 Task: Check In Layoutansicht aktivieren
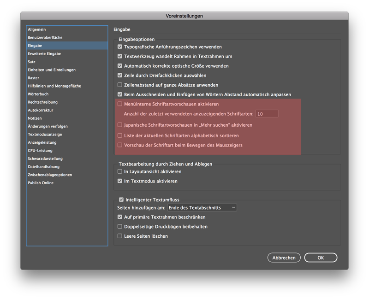[120, 171]
